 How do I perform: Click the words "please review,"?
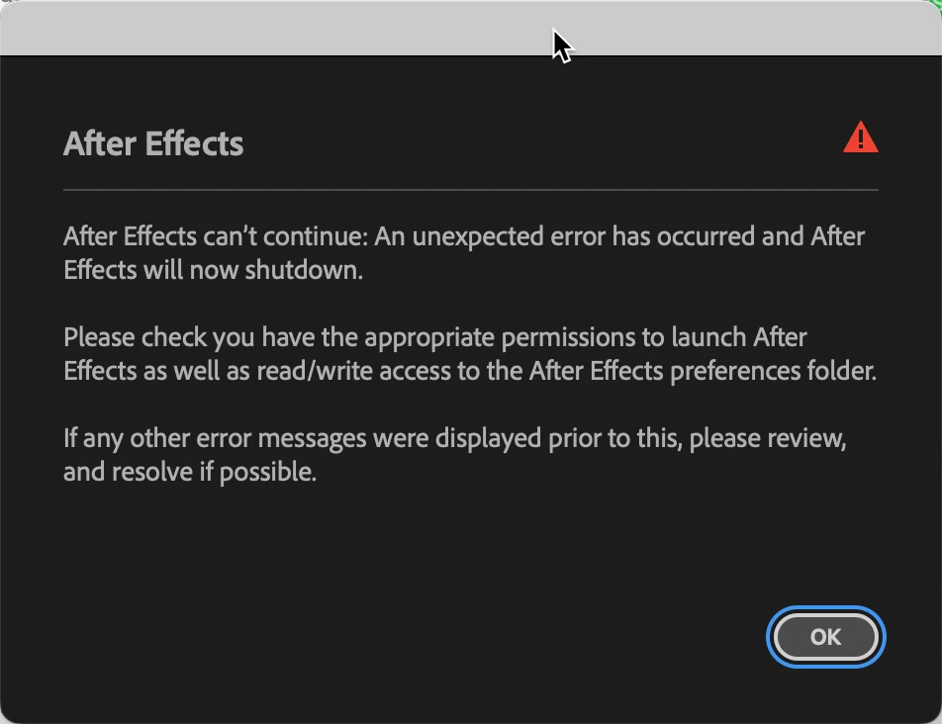click(768, 439)
